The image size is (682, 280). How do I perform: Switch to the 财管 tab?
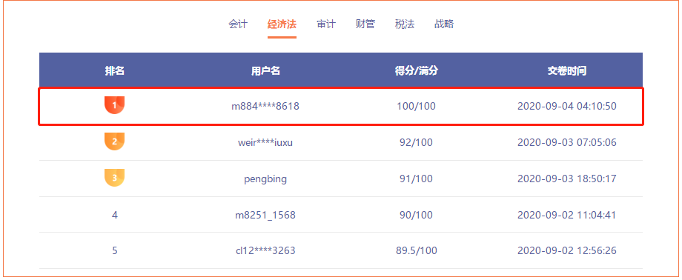(x=365, y=24)
